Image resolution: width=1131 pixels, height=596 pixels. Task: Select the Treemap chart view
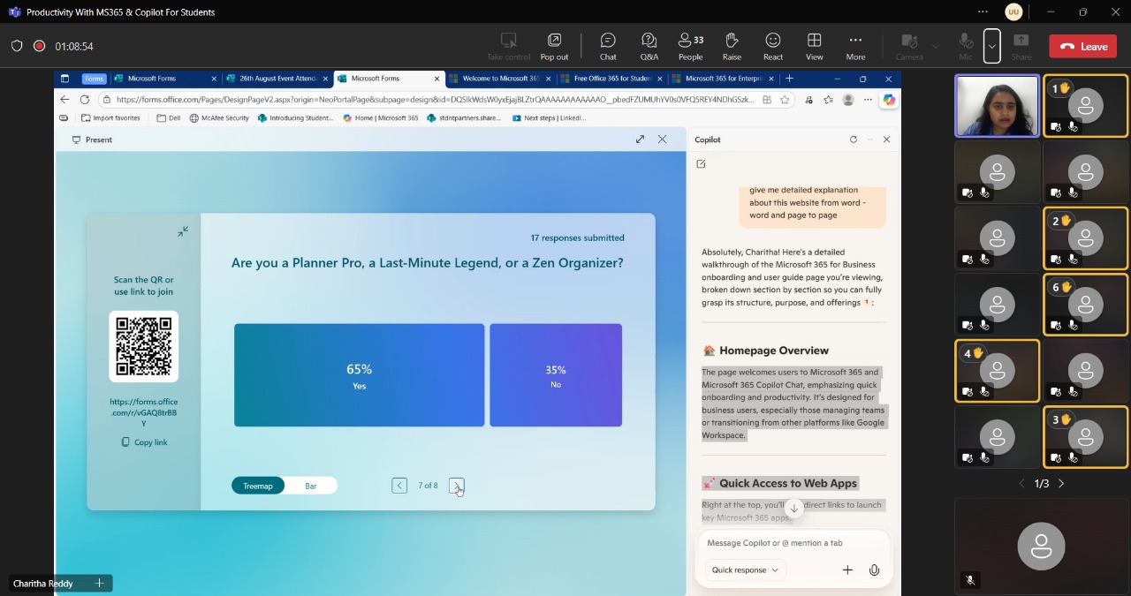pyautogui.click(x=257, y=485)
